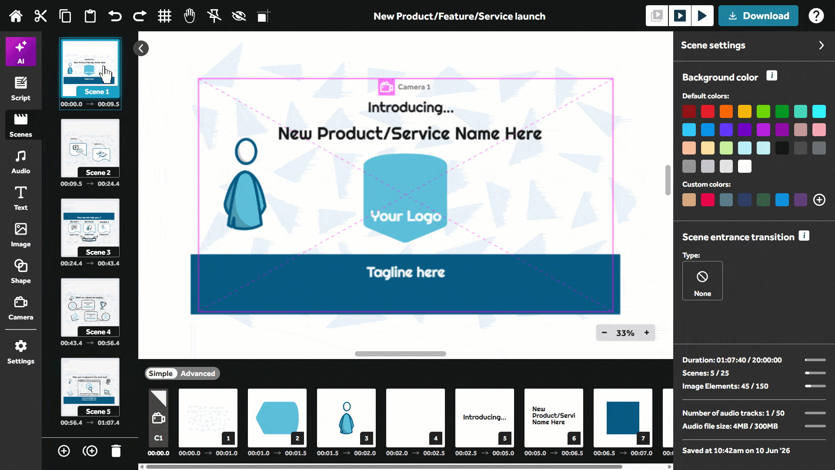Collapse Scene settings panel chevron

821,45
